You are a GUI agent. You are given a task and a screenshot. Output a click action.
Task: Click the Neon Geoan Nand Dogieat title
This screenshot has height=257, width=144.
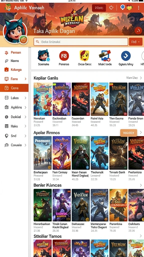tap(80, 174)
